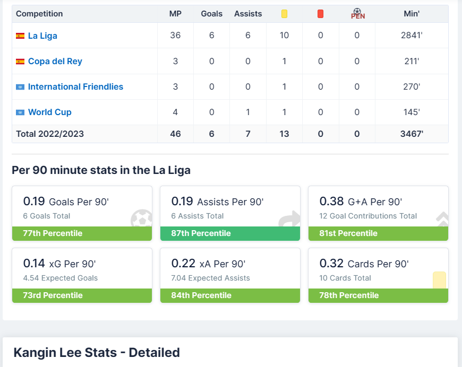Click the arrow icon in Assists Per 90 card
Image resolution: width=462 pixels, height=367 pixels.
coord(289,219)
